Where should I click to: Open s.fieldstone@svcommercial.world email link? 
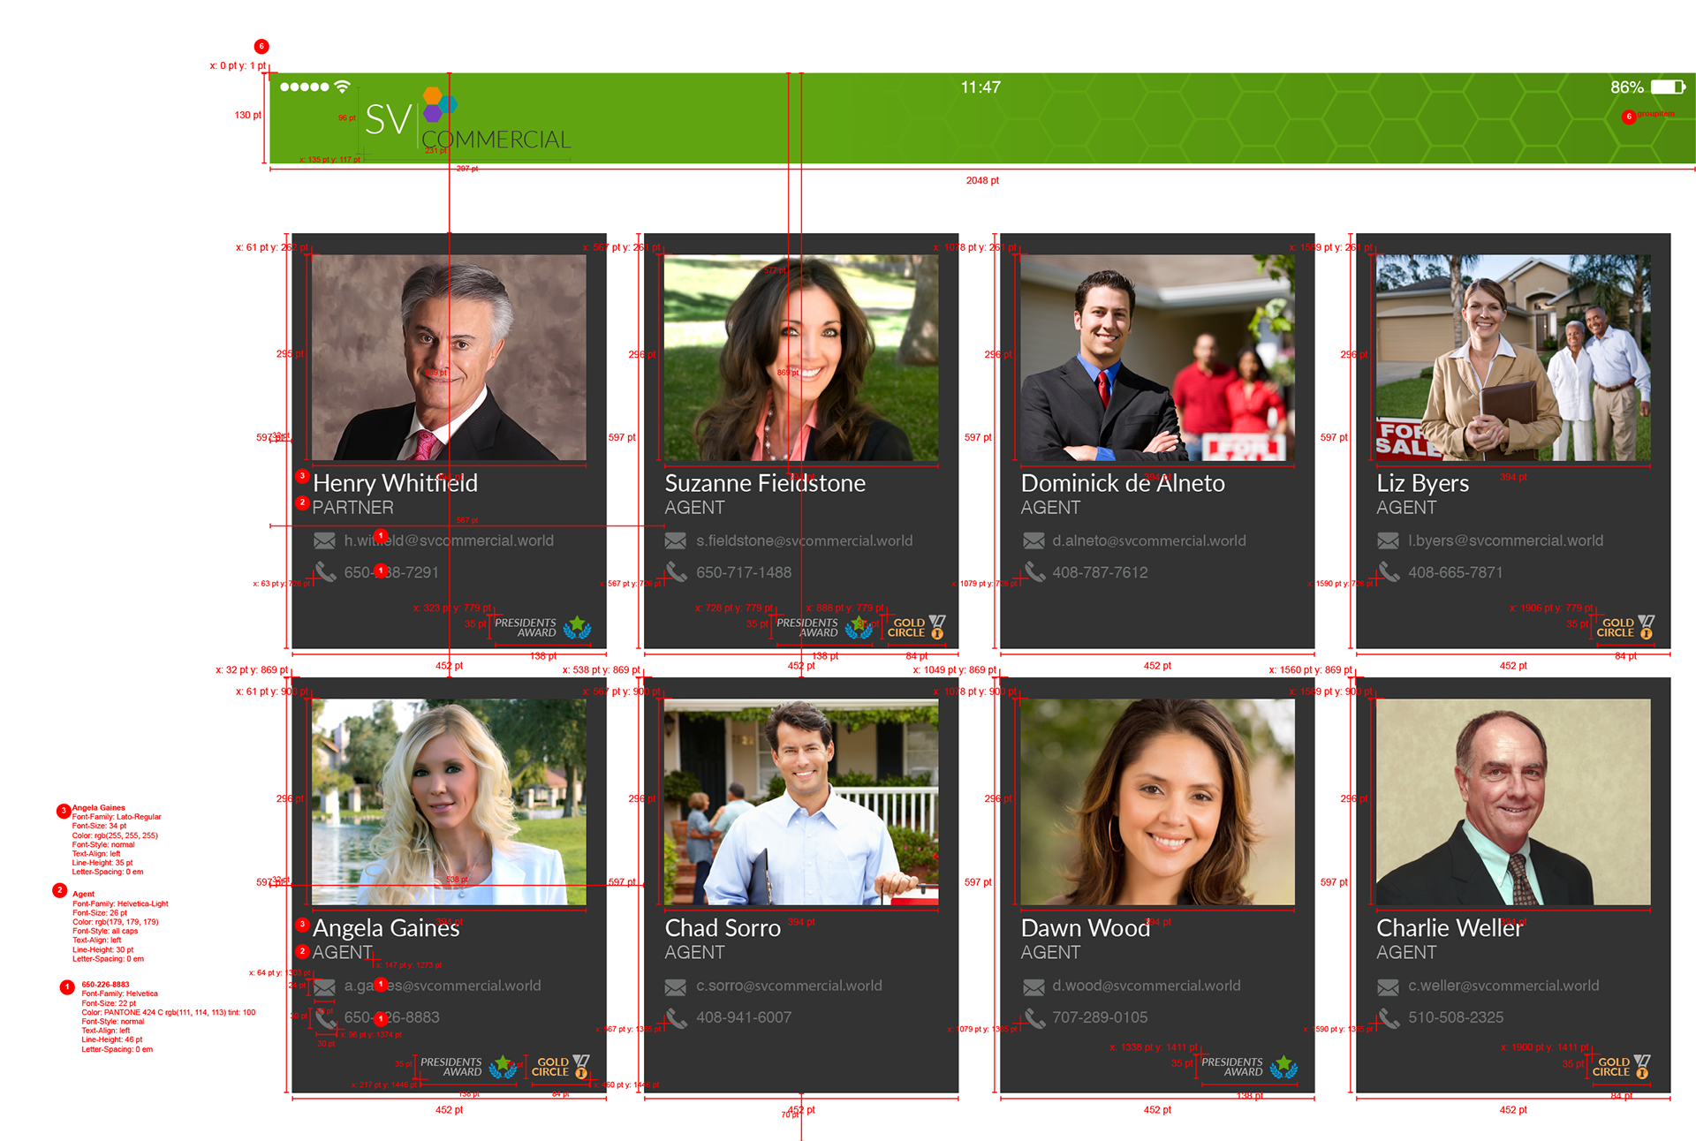click(804, 540)
